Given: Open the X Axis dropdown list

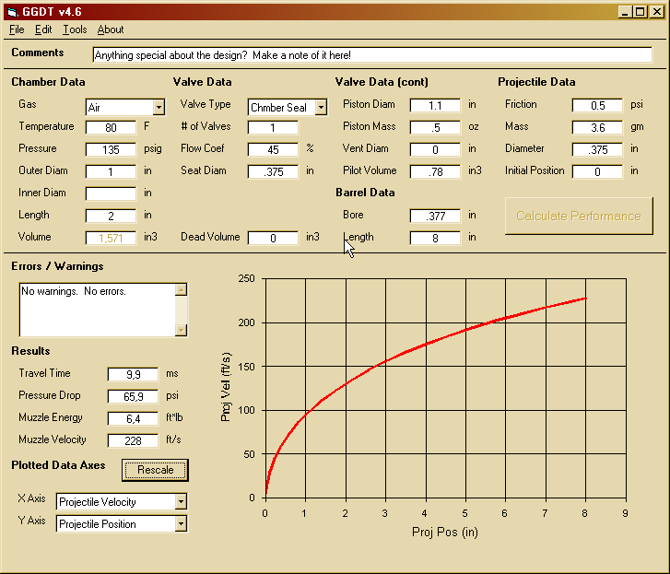Looking at the screenshot, I should click(181, 501).
